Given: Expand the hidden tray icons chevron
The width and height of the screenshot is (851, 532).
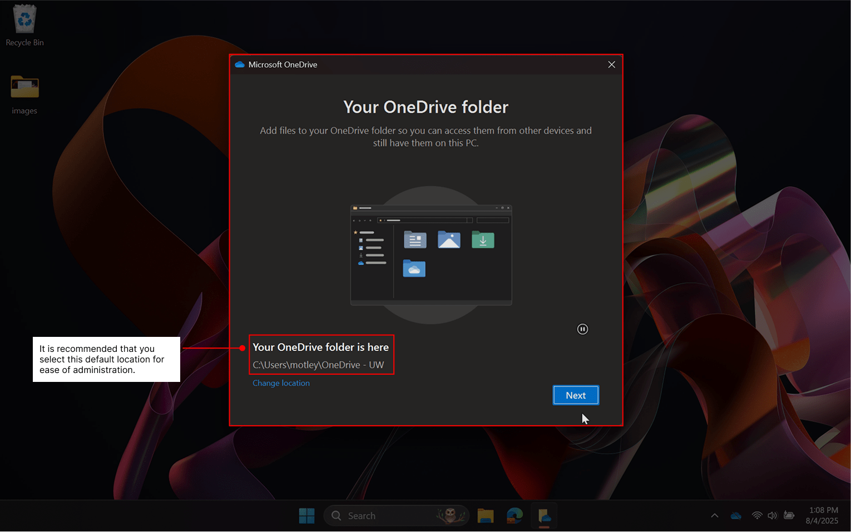Looking at the screenshot, I should [715, 516].
